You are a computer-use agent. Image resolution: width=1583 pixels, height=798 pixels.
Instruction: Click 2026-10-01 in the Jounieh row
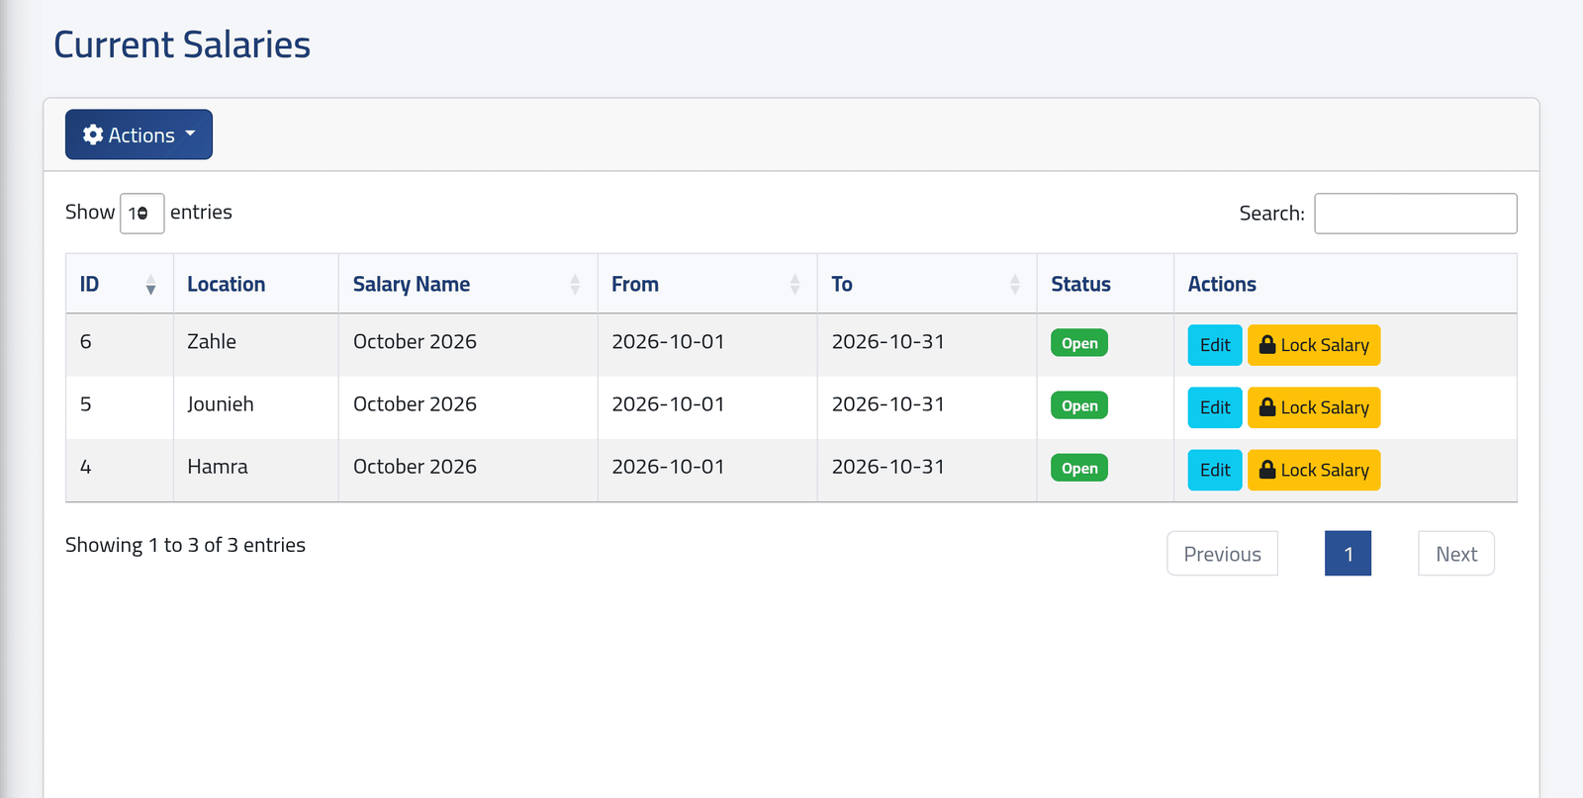point(668,404)
